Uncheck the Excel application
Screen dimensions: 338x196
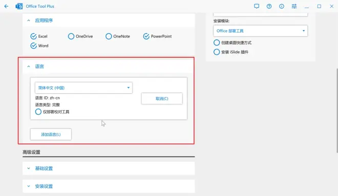[x=33, y=36]
